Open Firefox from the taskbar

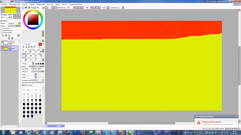[83, 132]
